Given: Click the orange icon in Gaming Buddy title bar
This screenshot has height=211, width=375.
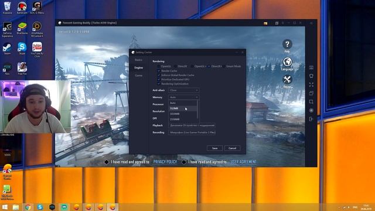Looking at the screenshot, I should pos(265,23).
